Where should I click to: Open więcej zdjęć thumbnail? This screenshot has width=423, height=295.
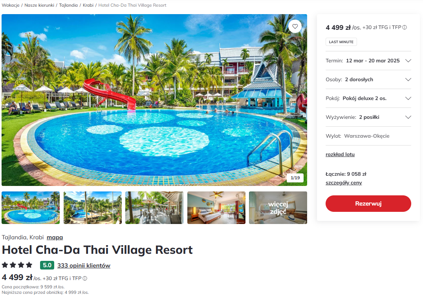pos(278,208)
